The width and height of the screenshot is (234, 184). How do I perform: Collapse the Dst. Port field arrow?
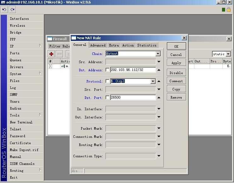159,98
